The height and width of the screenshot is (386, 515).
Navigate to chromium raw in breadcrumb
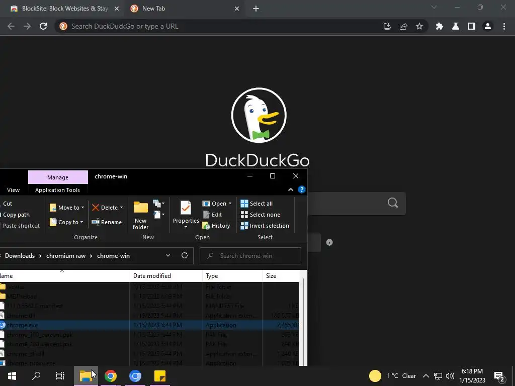(x=66, y=256)
